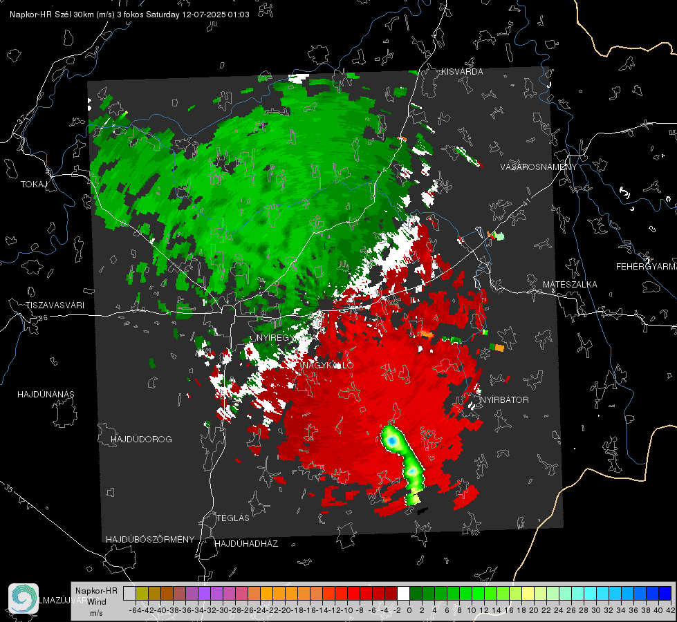This screenshot has height=622, width=677.
Task: Select the HAJDÚBÖSZÖRMÉNY town label
Action: (x=150, y=539)
